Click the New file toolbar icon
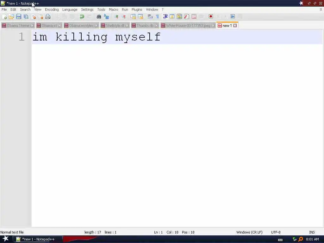This screenshot has height=243, width=324. [4, 17]
